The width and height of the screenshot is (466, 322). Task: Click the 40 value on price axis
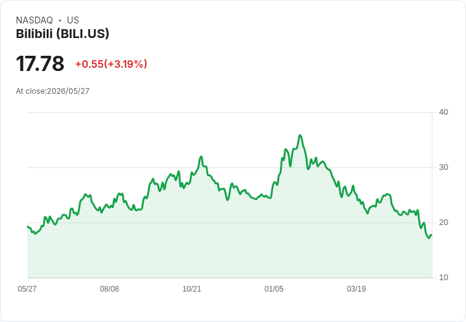click(443, 112)
